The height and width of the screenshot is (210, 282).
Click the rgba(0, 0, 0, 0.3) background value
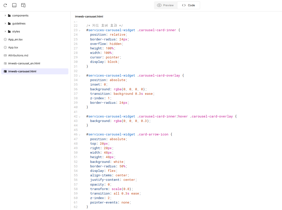tap(131, 121)
